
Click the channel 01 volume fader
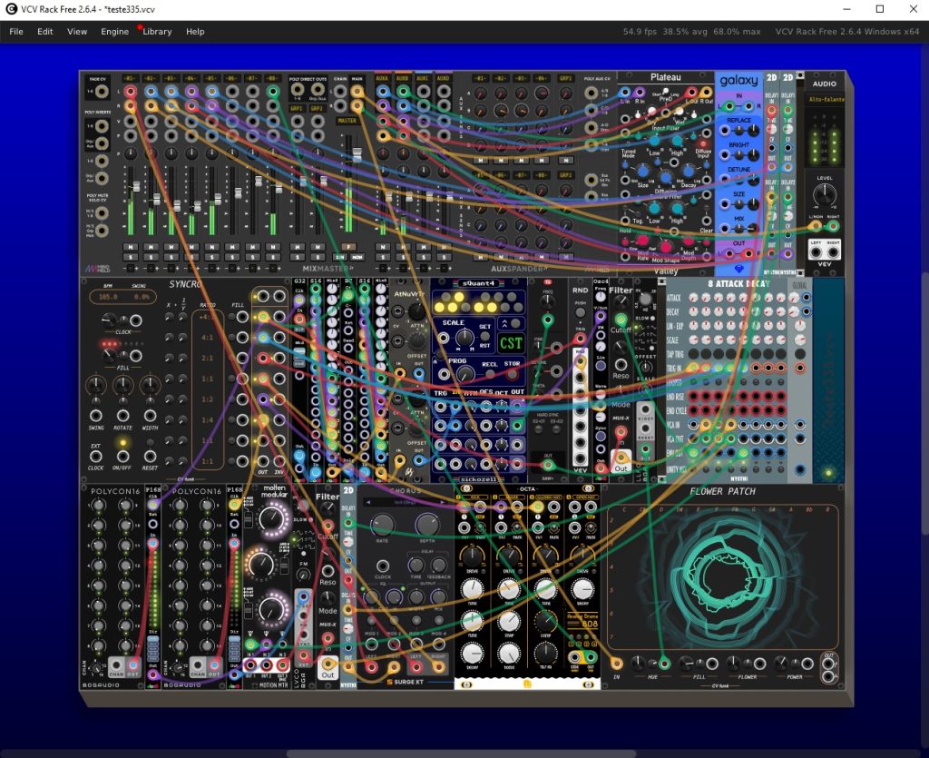(136, 187)
